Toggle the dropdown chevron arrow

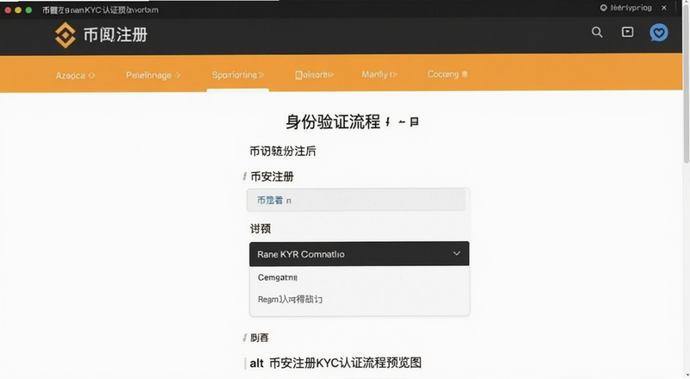[x=457, y=253]
